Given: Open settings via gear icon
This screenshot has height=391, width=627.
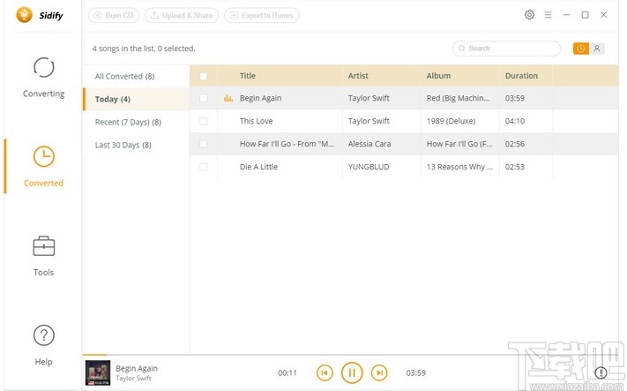Looking at the screenshot, I should tap(529, 15).
